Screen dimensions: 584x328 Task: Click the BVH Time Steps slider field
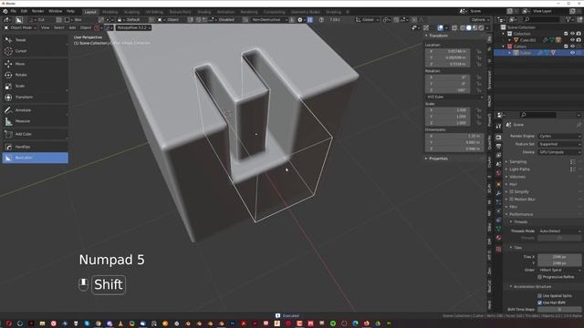[559, 310]
